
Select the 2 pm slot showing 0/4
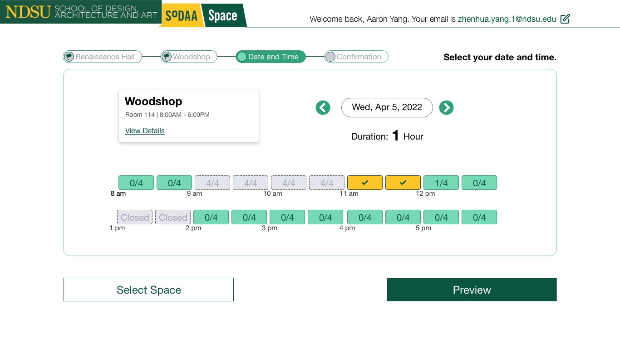pyautogui.click(x=211, y=217)
